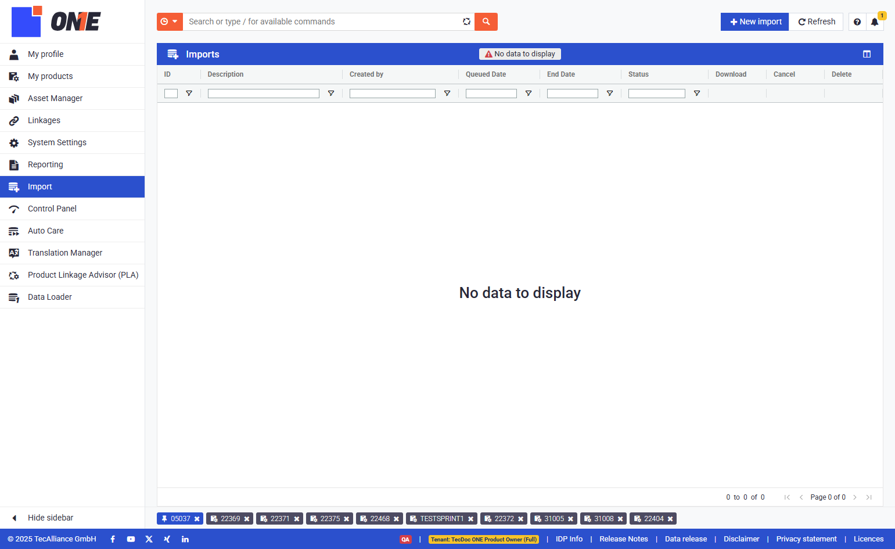The image size is (895, 549).
Task: Click the Refresh button
Action: (x=816, y=21)
